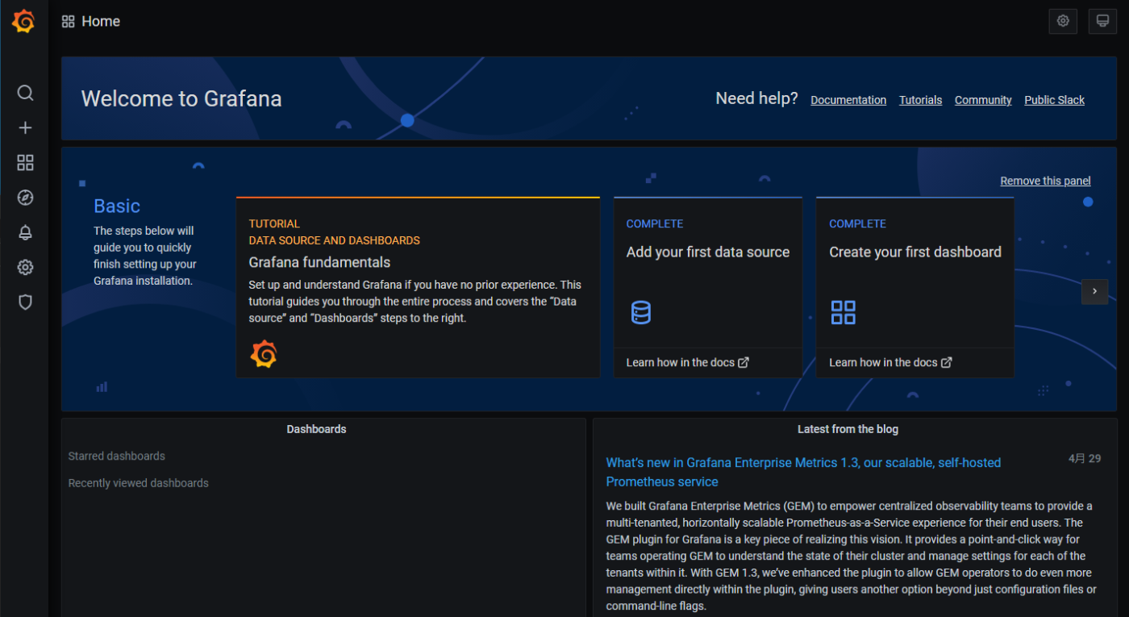The width and height of the screenshot is (1129, 617).
Task: Click the Basic heading
Action: point(117,206)
